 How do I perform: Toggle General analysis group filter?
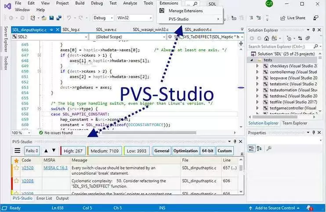coord(162,151)
